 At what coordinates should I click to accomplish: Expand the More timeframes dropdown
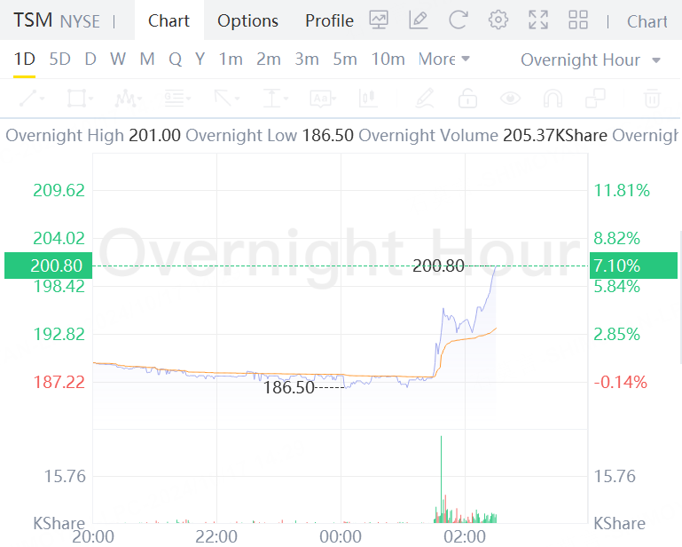click(x=444, y=59)
